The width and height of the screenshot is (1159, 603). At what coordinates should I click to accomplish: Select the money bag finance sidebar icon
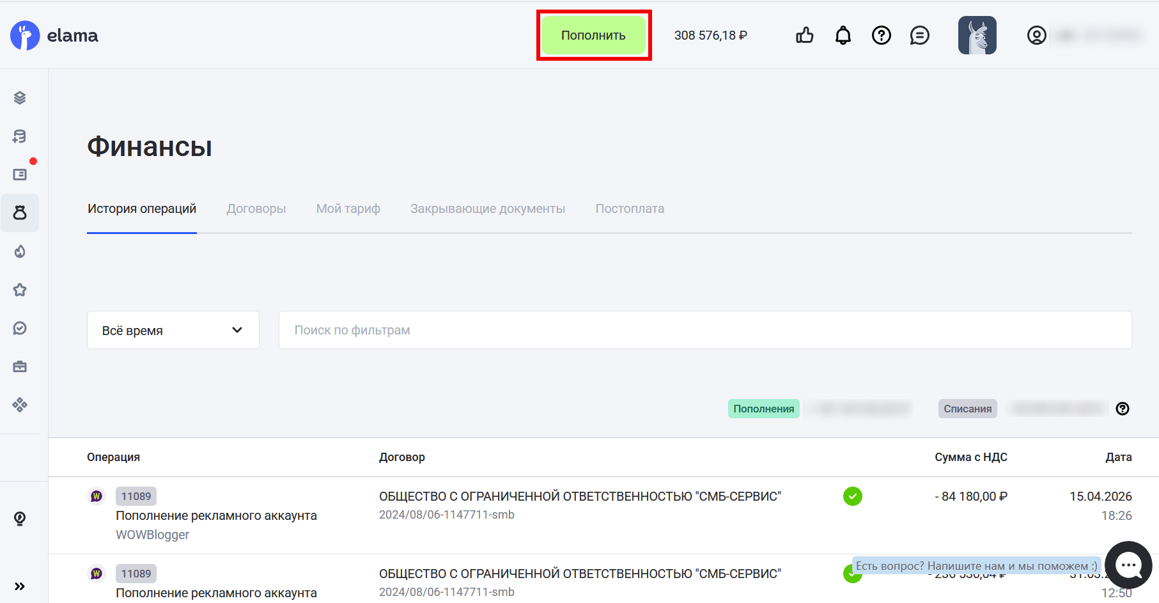point(20,213)
